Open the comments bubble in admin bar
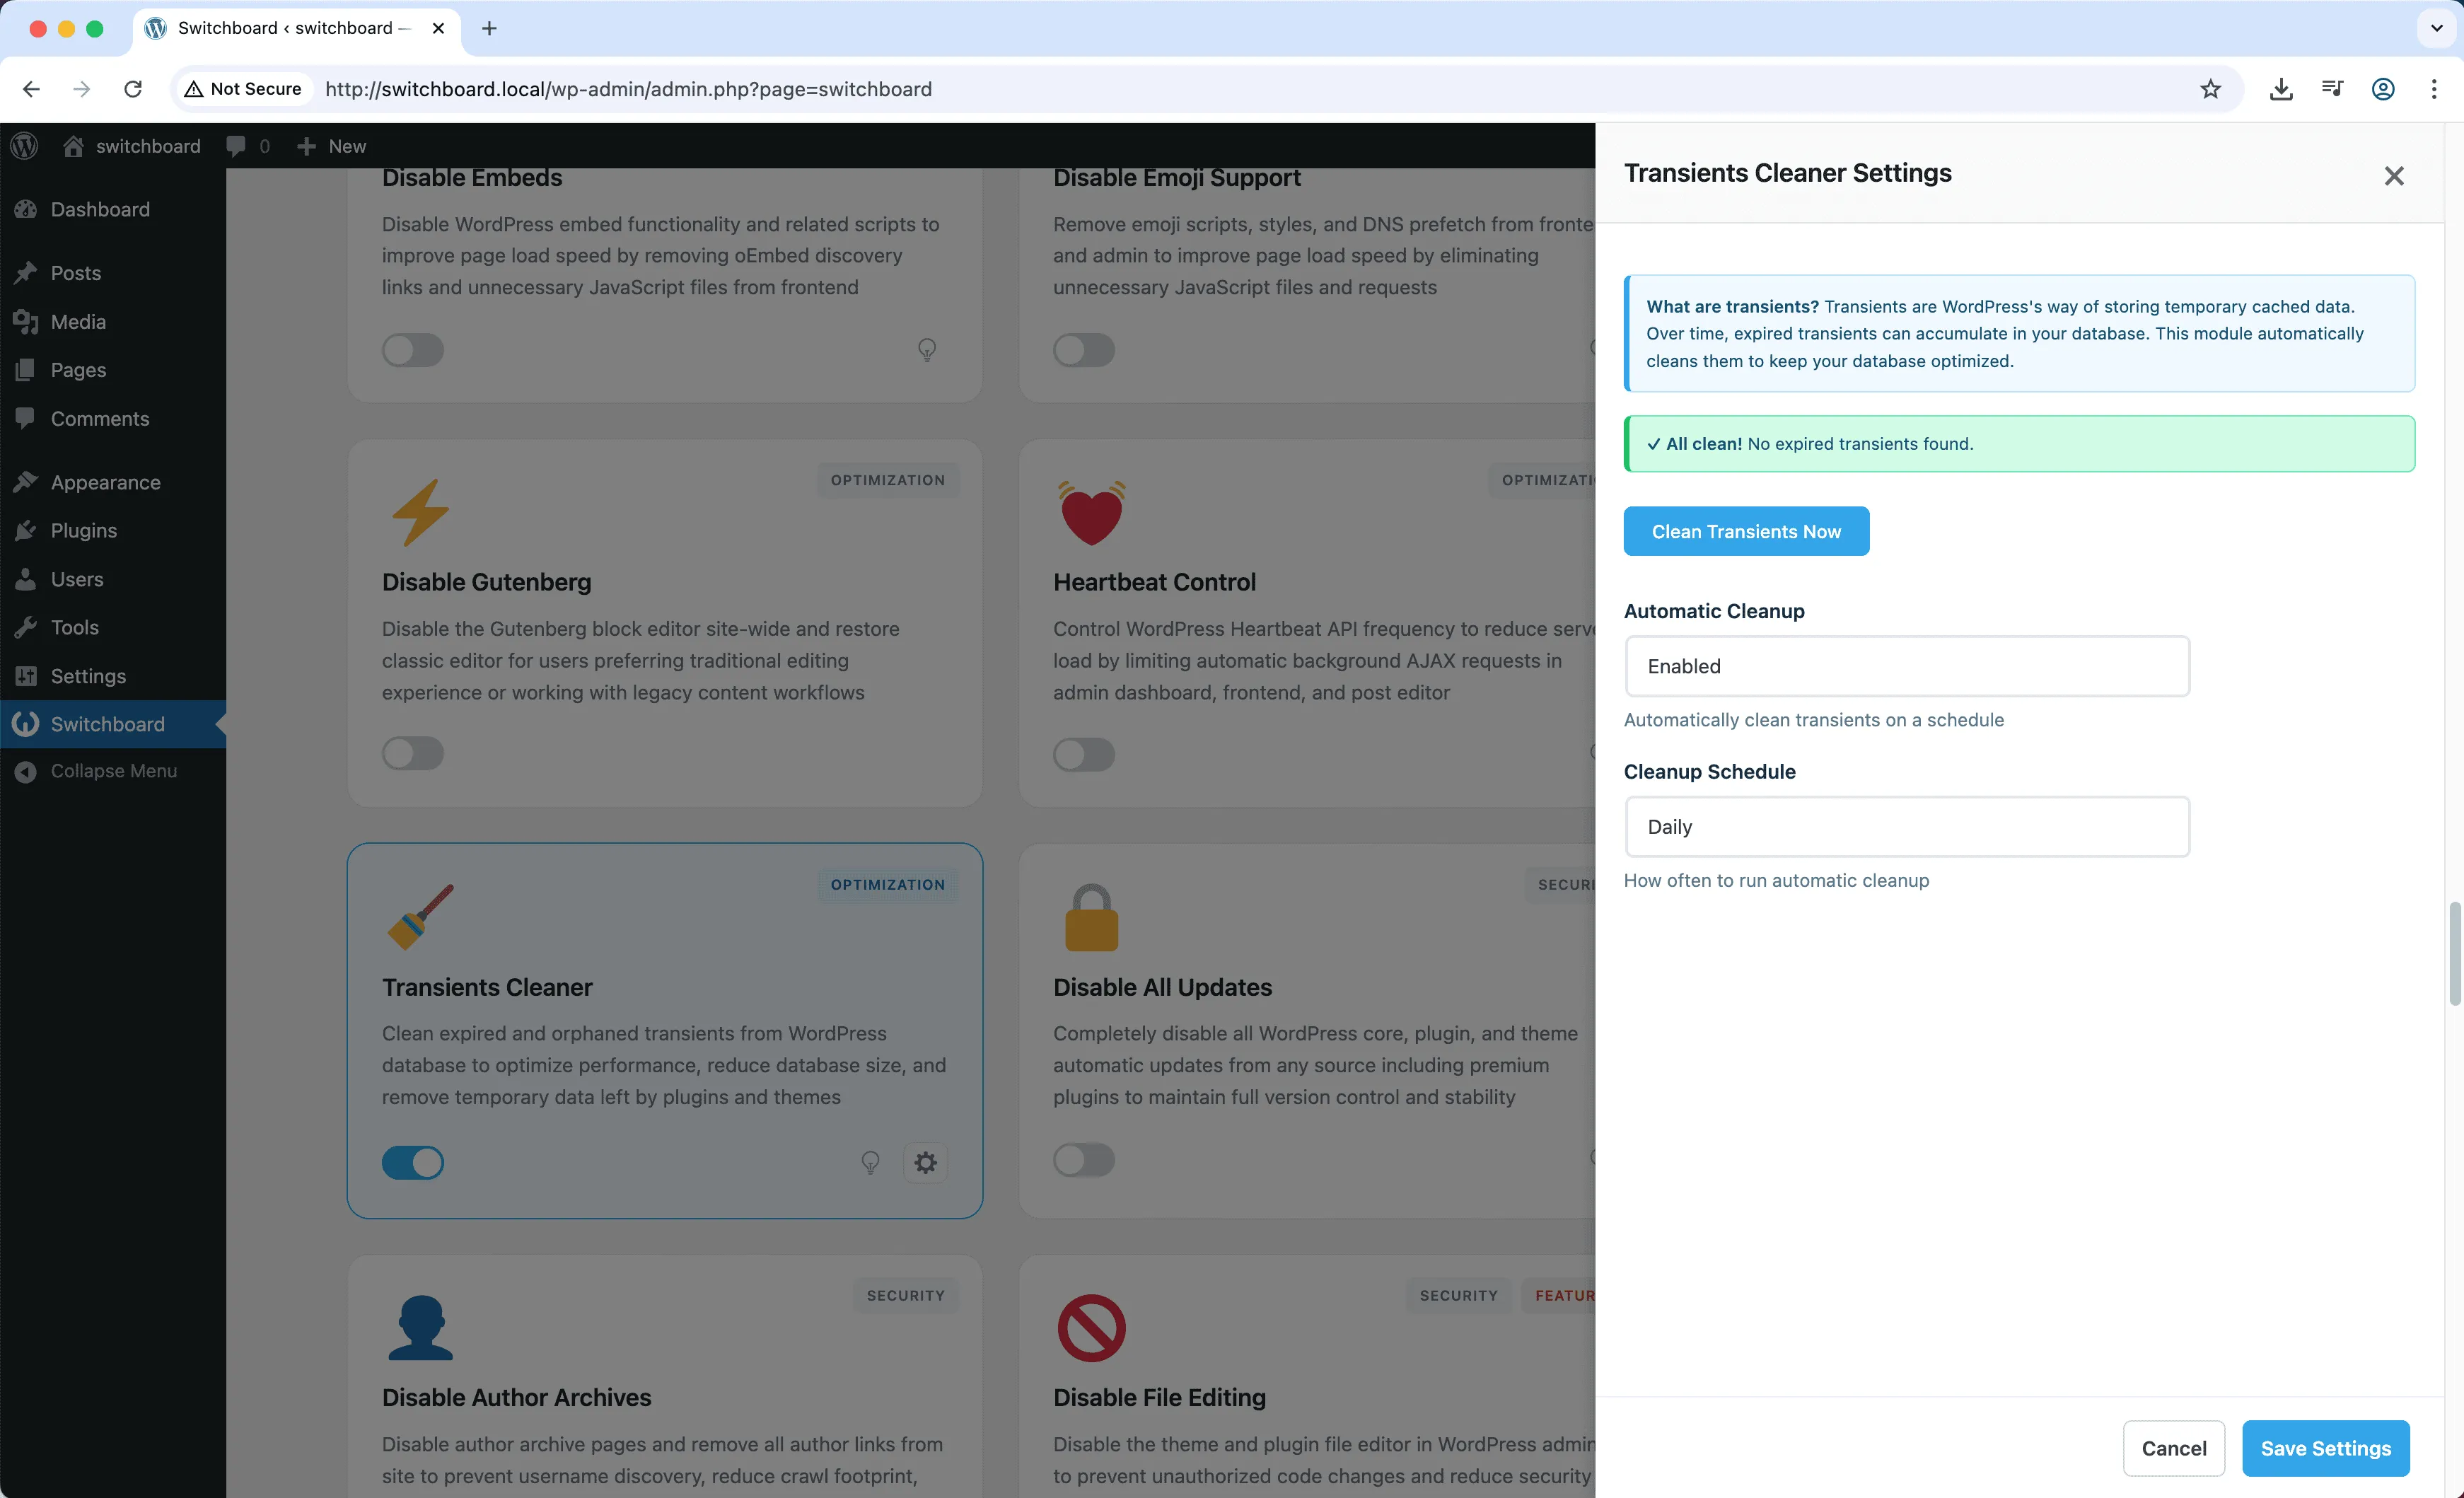Viewport: 2464px width, 1498px height. pos(236,146)
